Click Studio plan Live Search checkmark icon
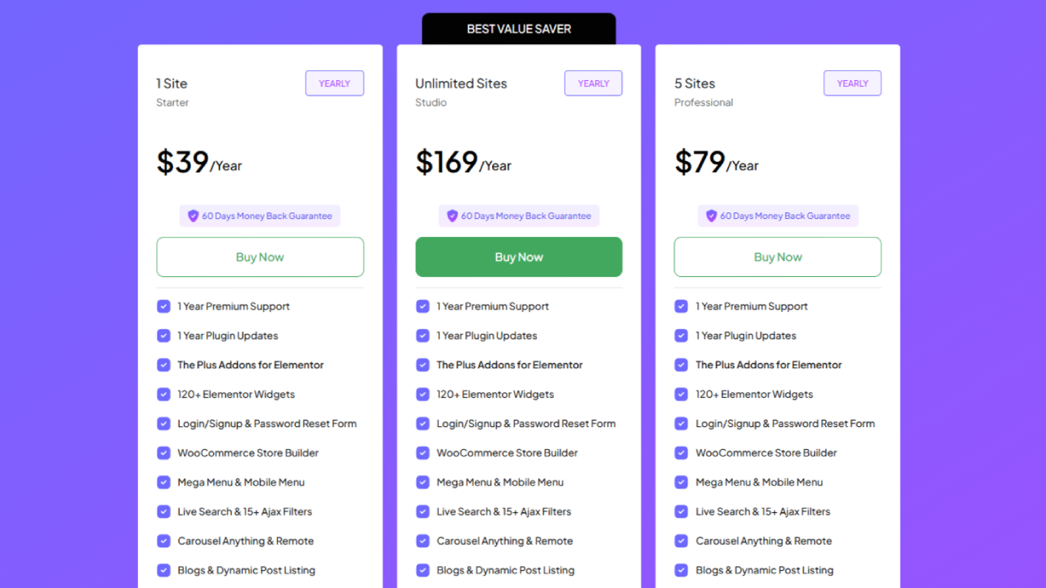The width and height of the screenshot is (1046, 588). (422, 511)
